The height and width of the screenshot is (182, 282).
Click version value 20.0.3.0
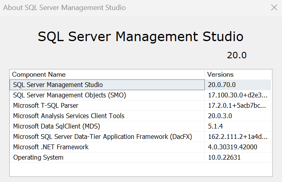point(220,116)
